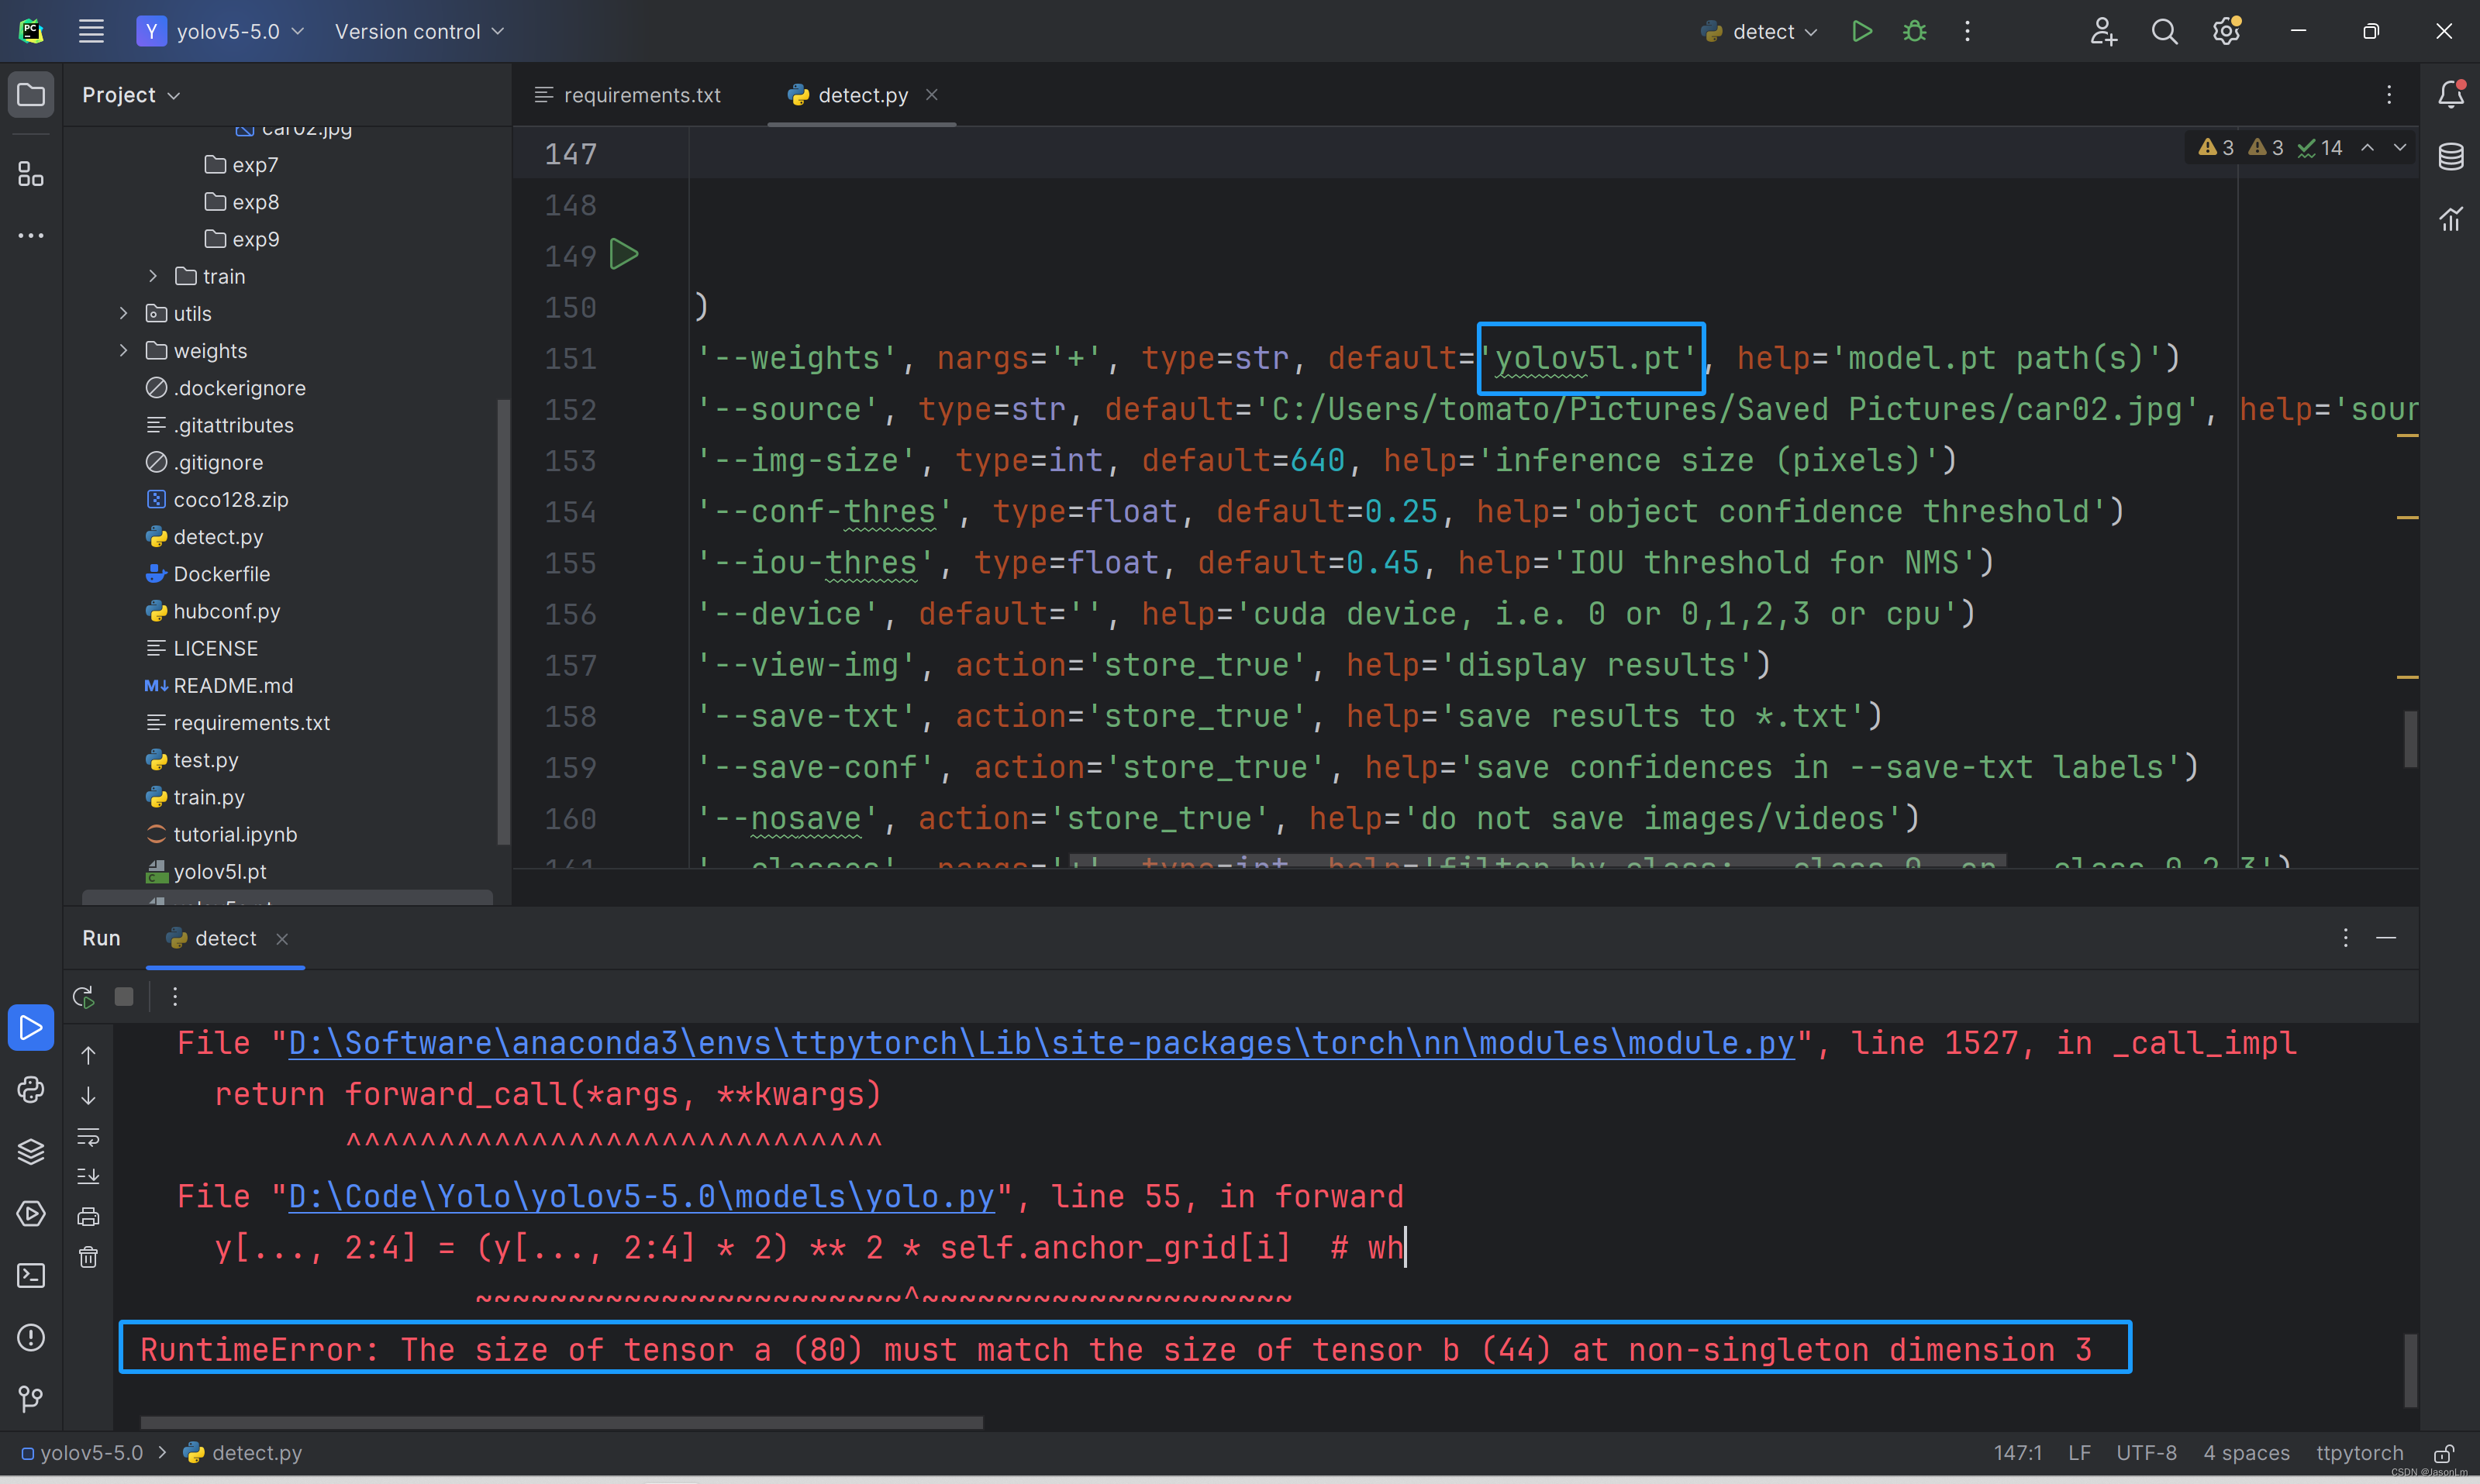Hide the Run tool window
2480x1484 pixels.
2386,938
